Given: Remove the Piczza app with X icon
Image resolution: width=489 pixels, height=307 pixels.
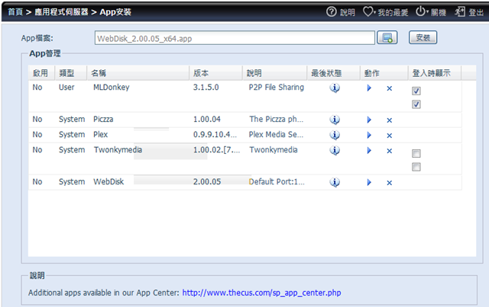Looking at the screenshot, I should (389, 120).
